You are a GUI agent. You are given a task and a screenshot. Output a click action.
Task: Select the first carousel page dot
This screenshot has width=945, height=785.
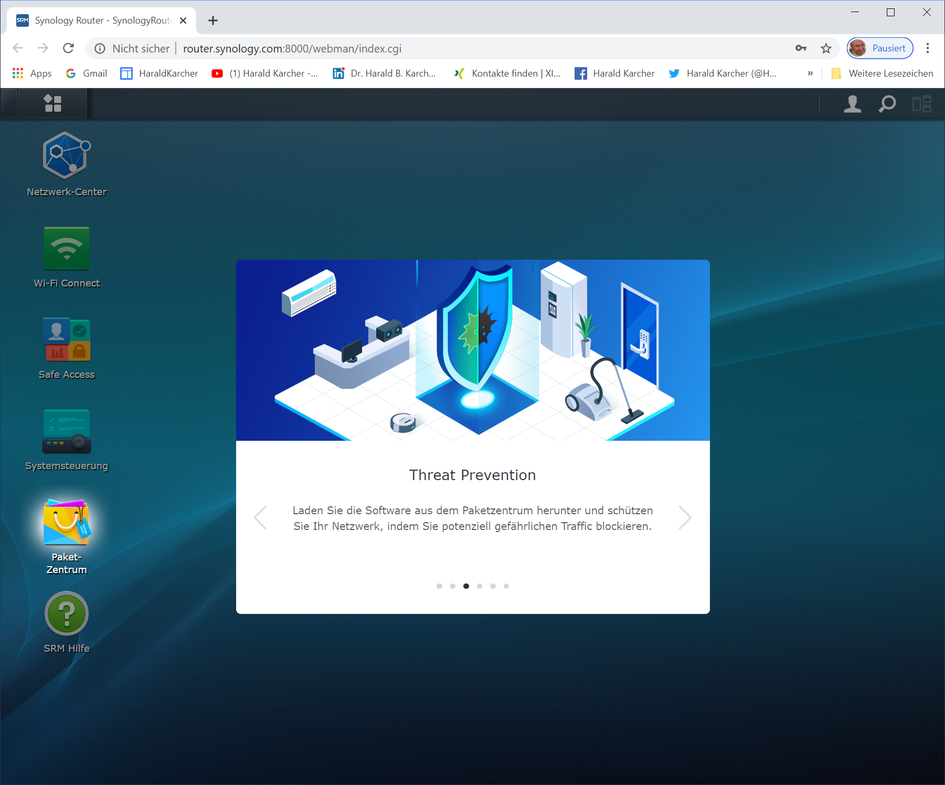439,586
